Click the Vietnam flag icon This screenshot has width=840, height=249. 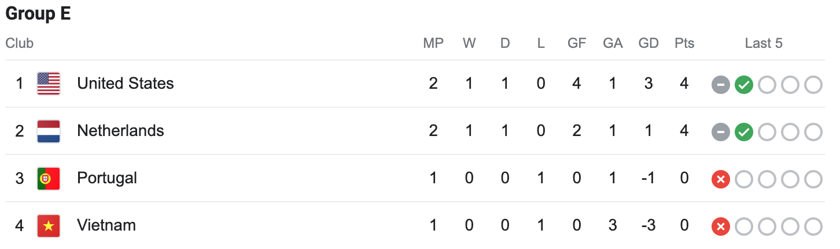tap(49, 225)
